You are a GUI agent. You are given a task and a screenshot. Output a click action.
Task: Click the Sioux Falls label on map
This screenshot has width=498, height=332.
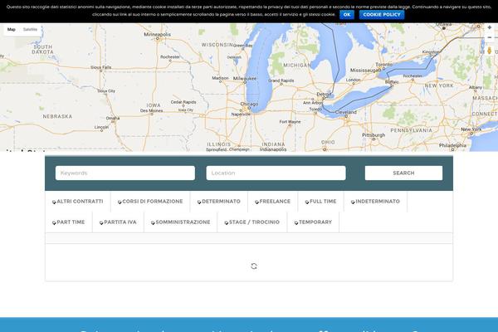click(101, 67)
